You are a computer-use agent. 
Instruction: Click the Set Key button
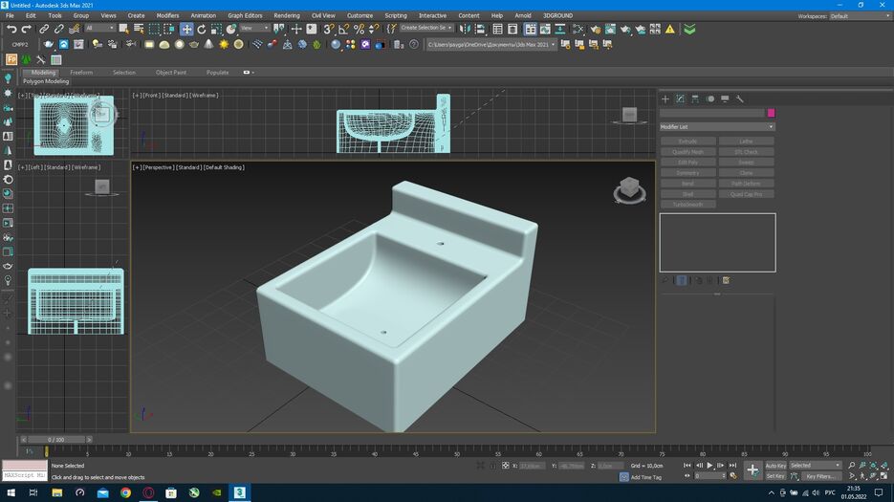click(x=775, y=476)
